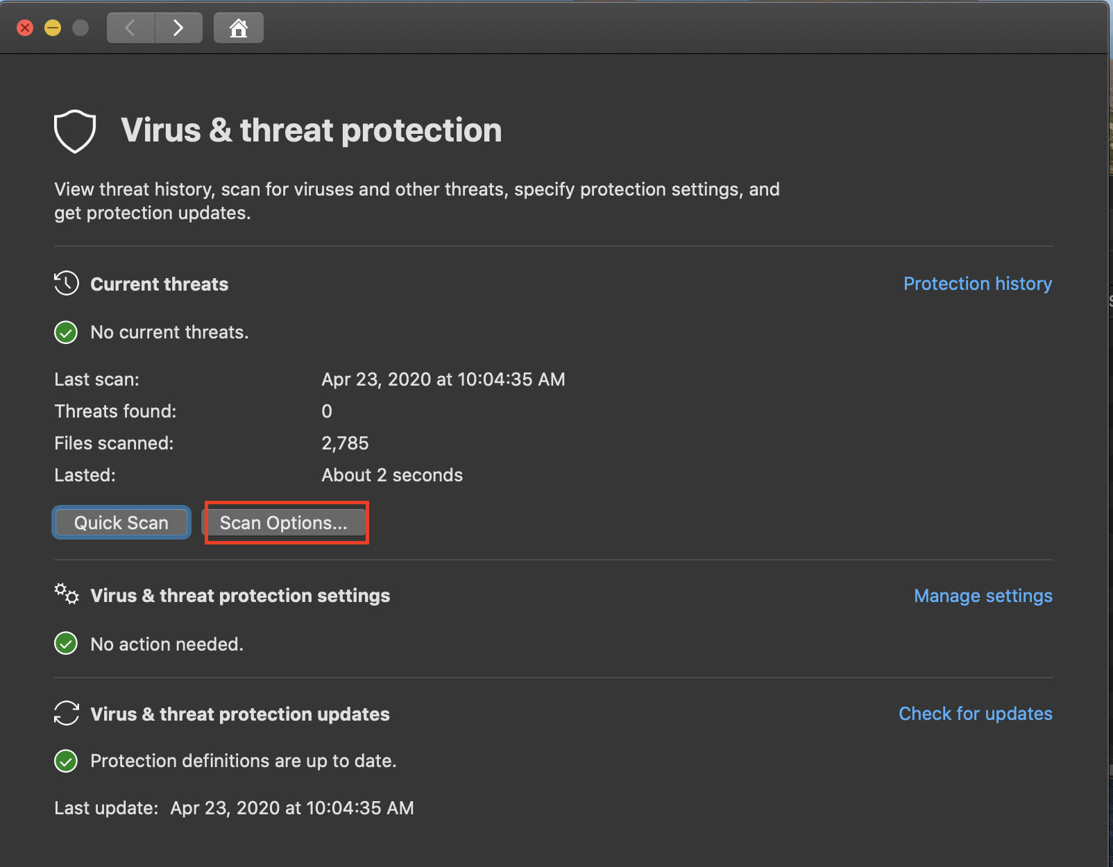Click the sync icon beside protection updates

66,714
